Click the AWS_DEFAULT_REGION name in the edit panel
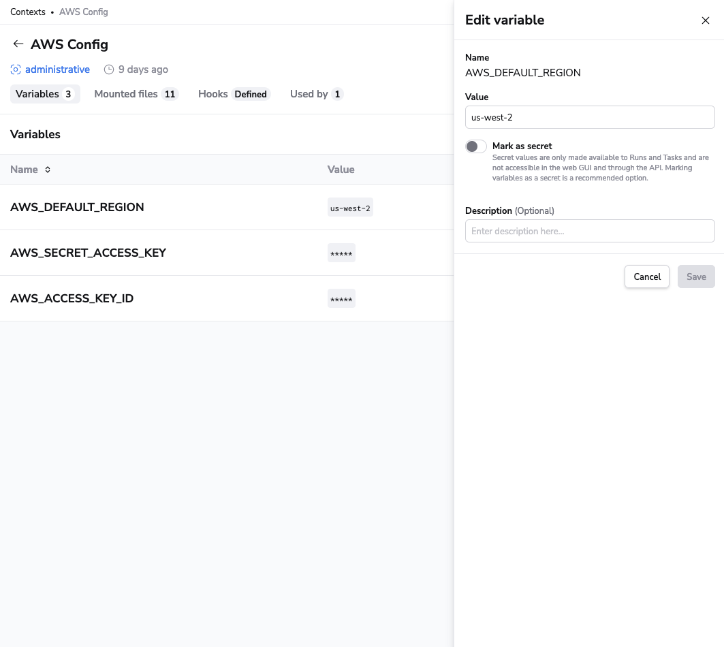The height and width of the screenshot is (647, 724). (x=522, y=72)
